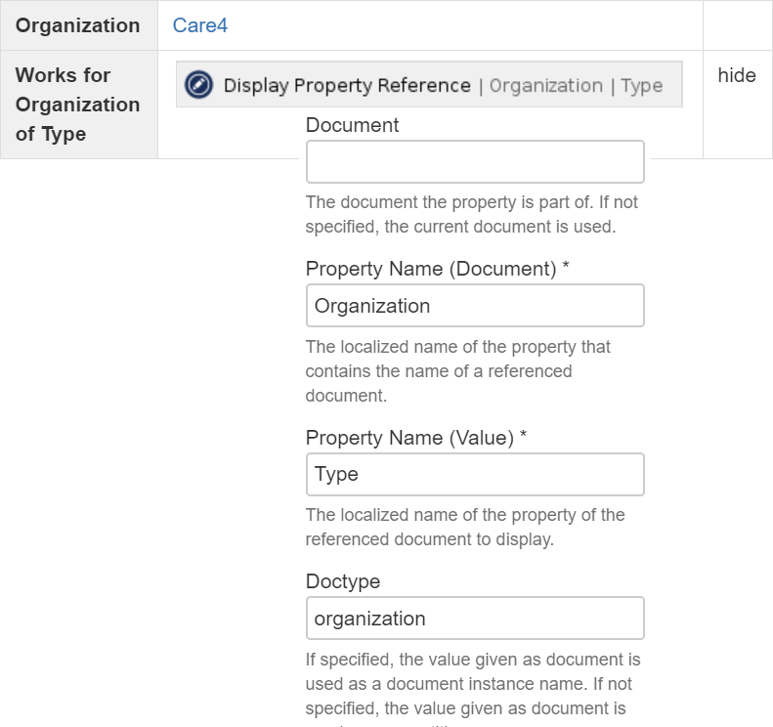This screenshot has width=773, height=727.
Task: Click the Document field label
Action: (352, 125)
